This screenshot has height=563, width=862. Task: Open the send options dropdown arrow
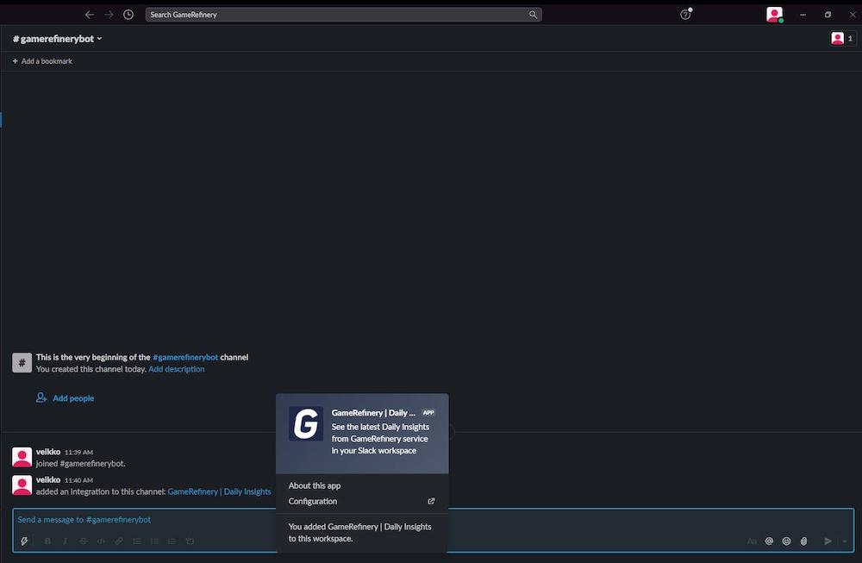[x=845, y=541]
